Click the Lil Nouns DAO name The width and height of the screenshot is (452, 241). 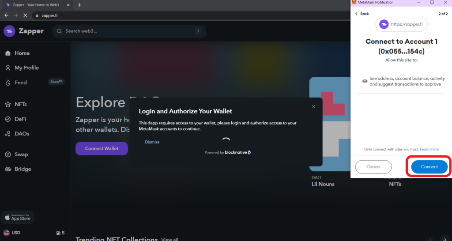[x=323, y=184]
